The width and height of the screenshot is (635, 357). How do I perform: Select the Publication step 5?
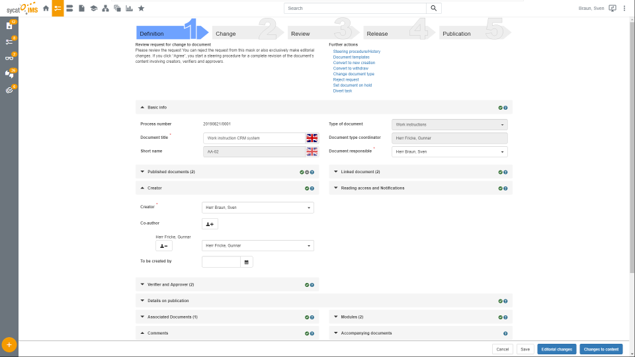click(475, 32)
